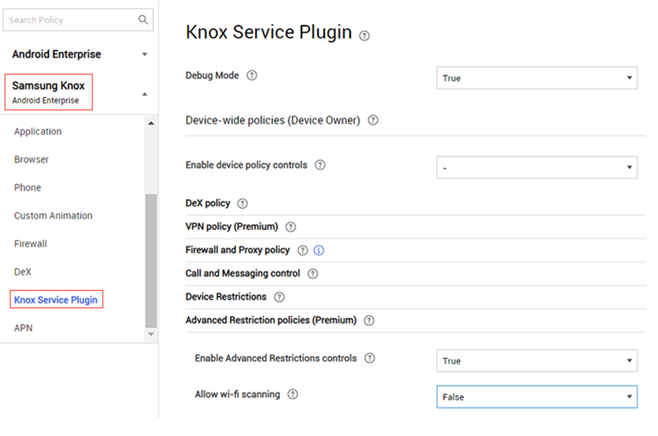Open the Debug Mode dropdown set to True

click(x=537, y=78)
